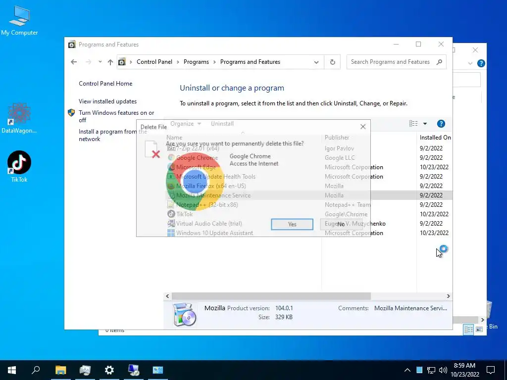507x380 pixels.
Task: Open recent locations dropdown arrow
Action: (100, 62)
